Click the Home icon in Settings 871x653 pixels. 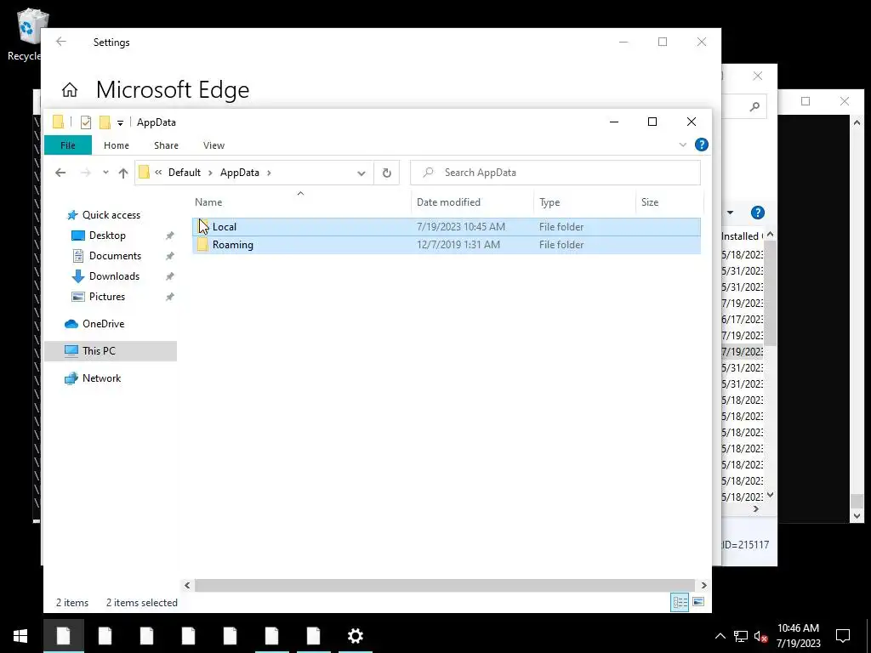click(x=70, y=90)
